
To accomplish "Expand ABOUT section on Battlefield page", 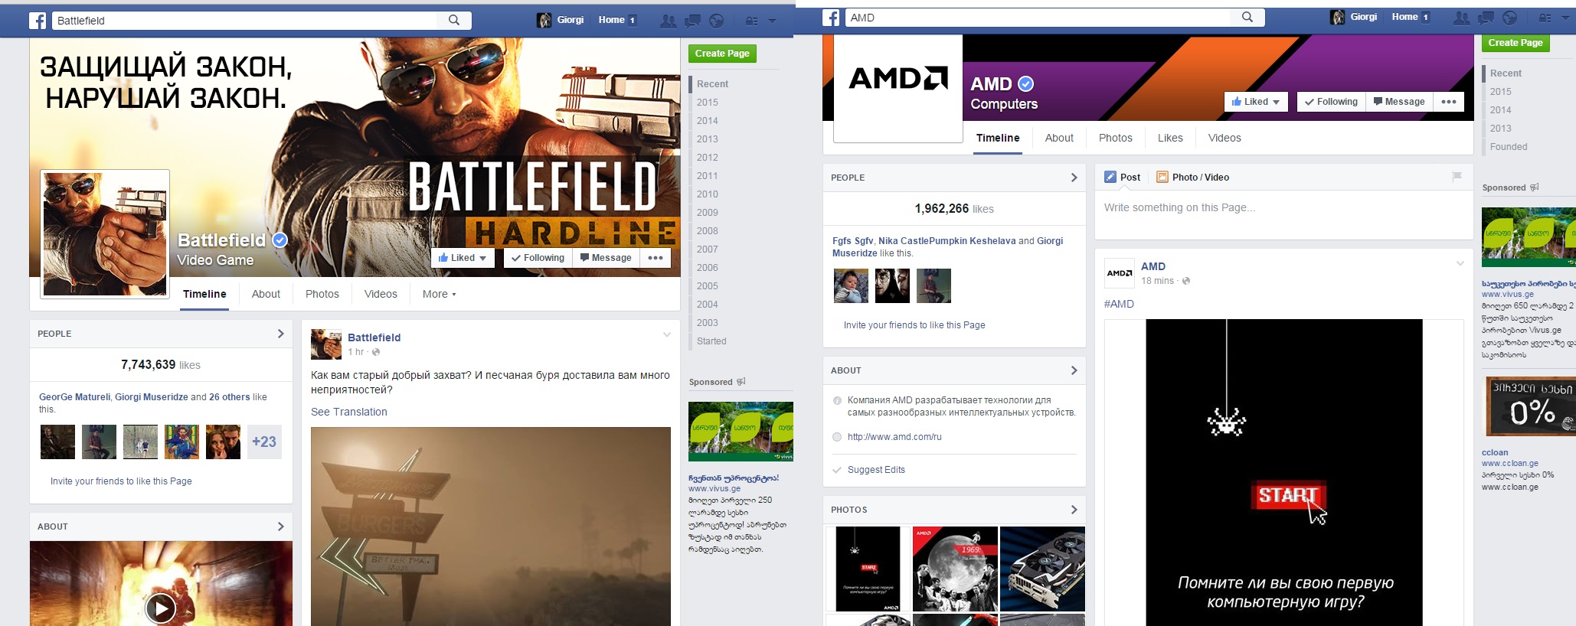I will point(280,527).
